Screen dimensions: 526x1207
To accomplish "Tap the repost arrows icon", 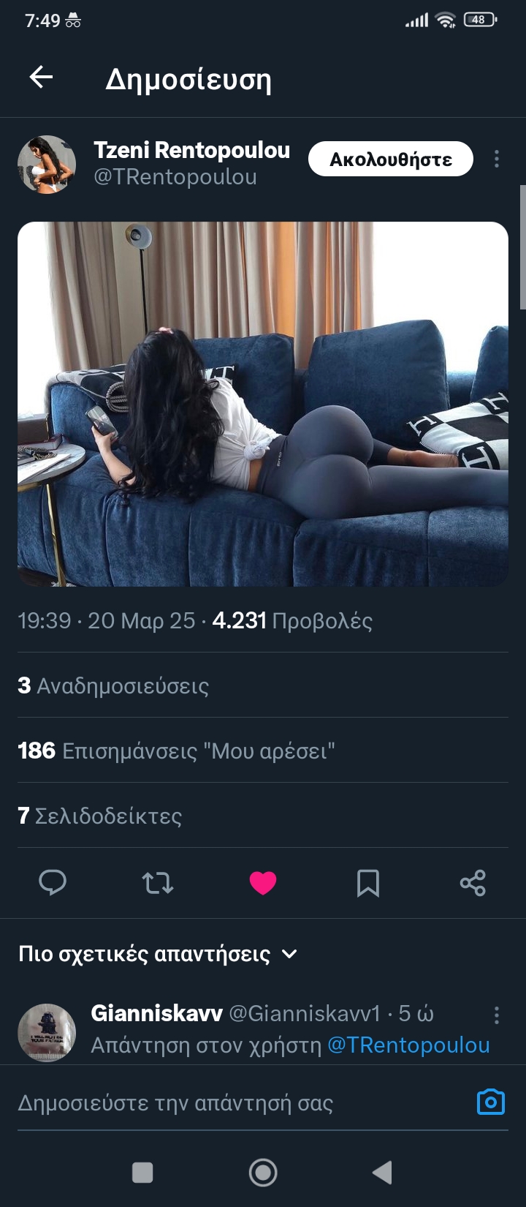I will 158,883.
